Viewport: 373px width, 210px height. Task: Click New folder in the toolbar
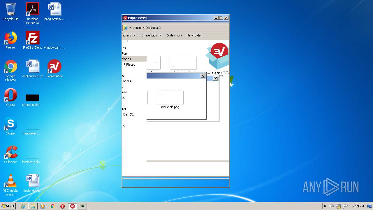pyautogui.click(x=194, y=35)
